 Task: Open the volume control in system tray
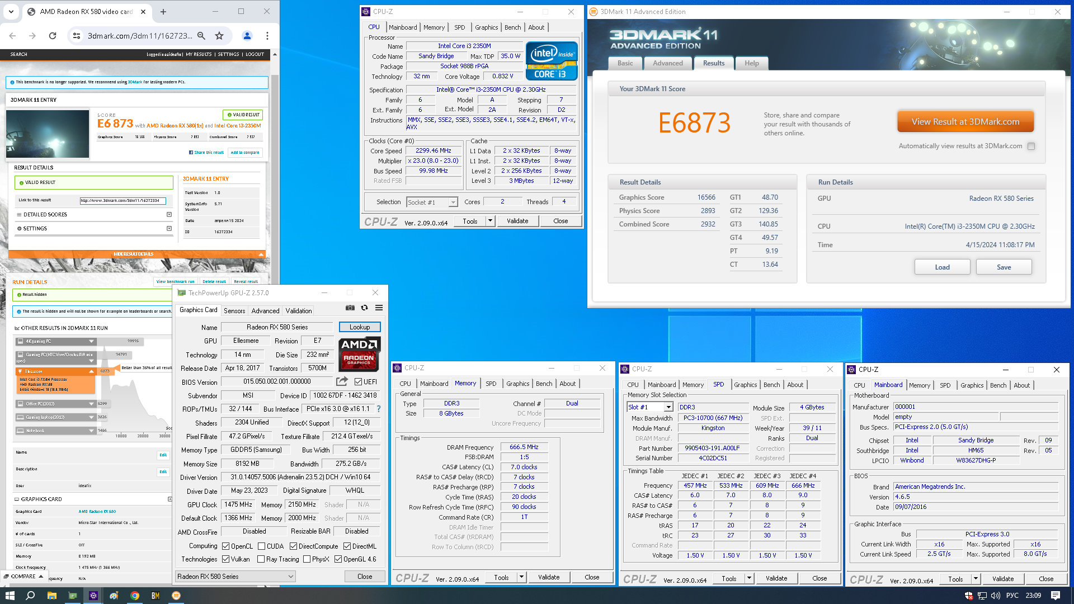click(996, 596)
